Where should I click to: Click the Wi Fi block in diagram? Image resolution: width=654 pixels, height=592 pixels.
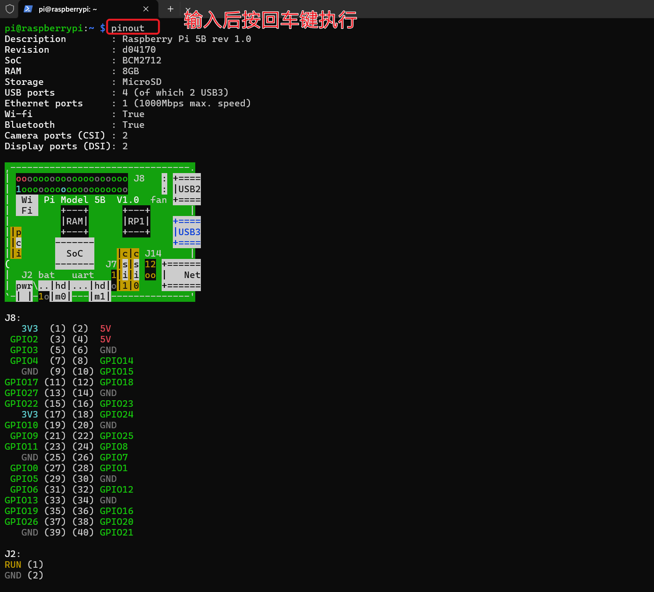tap(27, 205)
